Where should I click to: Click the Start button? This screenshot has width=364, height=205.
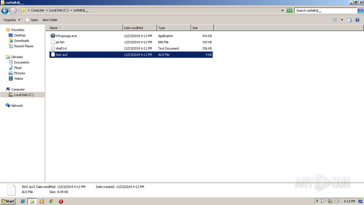pyautogui.click(x=8, y=201)
